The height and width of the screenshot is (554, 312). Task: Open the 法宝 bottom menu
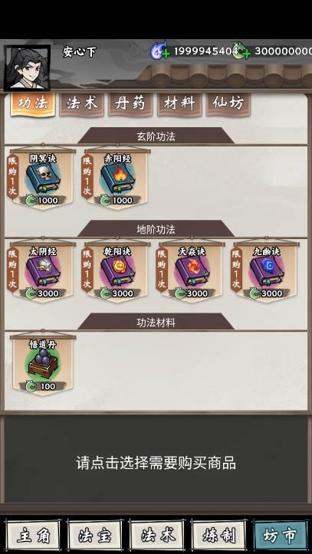click(x=95, y=536)
